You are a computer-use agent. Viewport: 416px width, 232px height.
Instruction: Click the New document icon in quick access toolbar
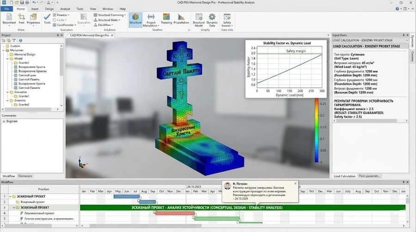click(x=11, y=2)
